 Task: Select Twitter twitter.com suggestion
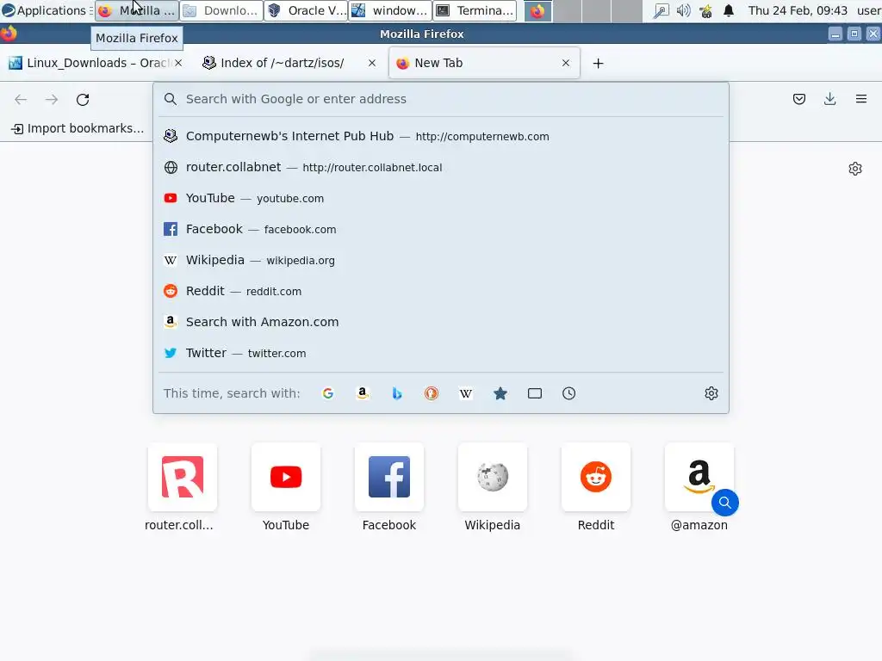[441, 353]
